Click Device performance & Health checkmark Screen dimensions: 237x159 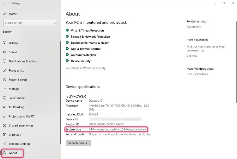coord(67,42)
